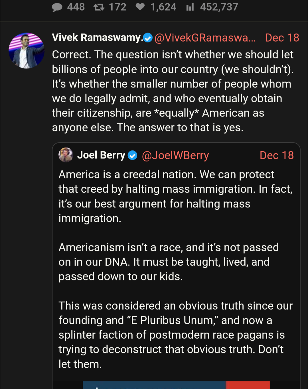Tap the reply speech bubble icon
This screenshot has height=389, width=308.
click(x=57, y=7)
